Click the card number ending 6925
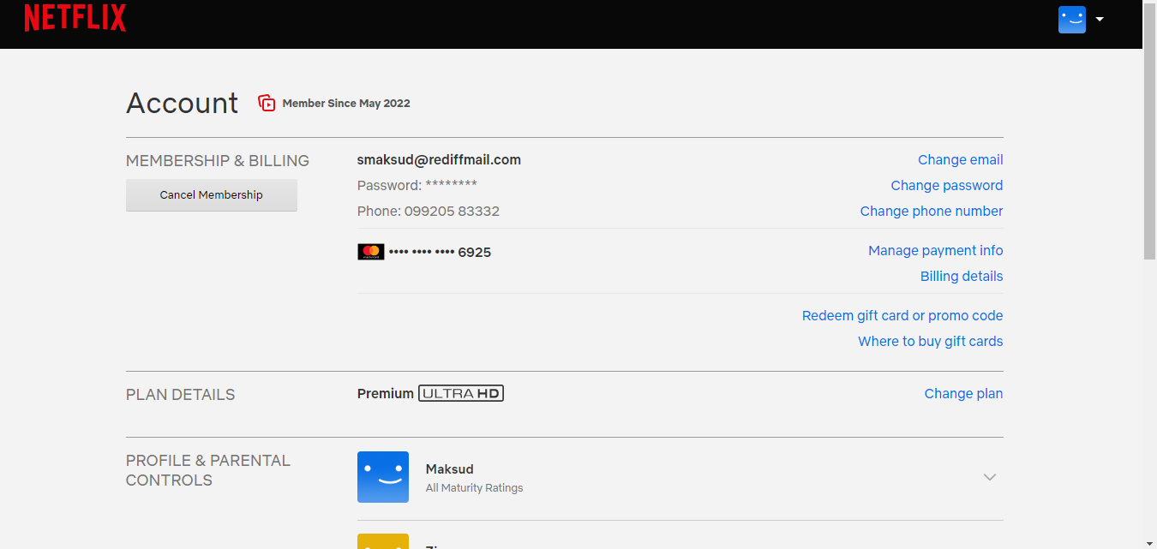Image resolution: width=1157 pixels, height=549 pixels. (440, 253)
